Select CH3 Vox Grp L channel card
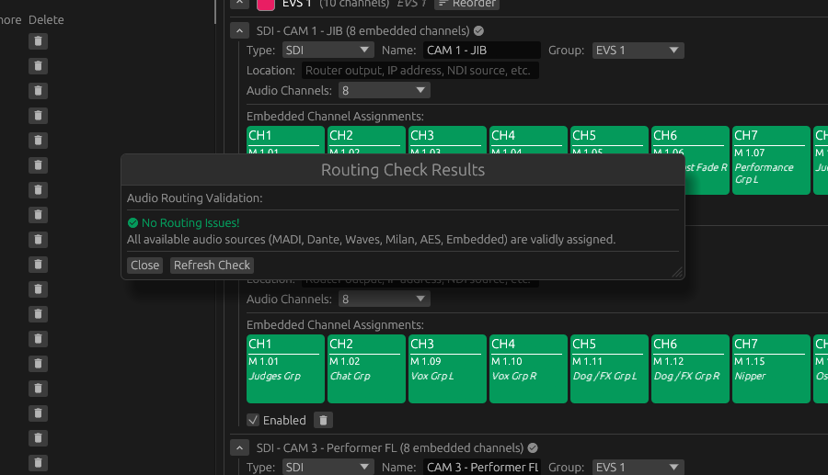This screenshot has width=828, height=475. 447,369
